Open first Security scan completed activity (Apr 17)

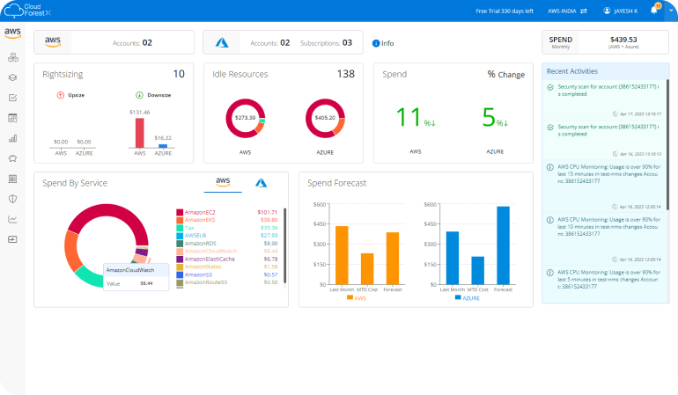(604, 99)
